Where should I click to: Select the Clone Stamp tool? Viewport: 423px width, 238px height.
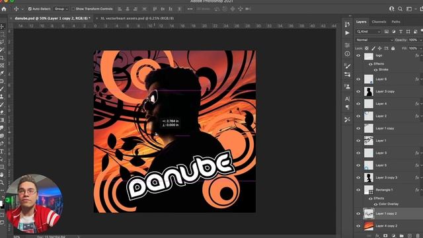pos(2,97)
